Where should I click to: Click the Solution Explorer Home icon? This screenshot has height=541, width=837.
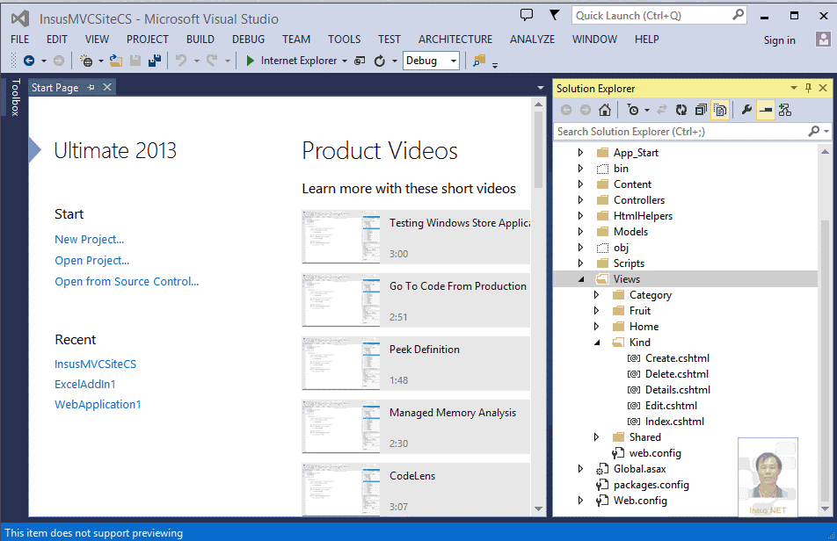click(605, 110)
